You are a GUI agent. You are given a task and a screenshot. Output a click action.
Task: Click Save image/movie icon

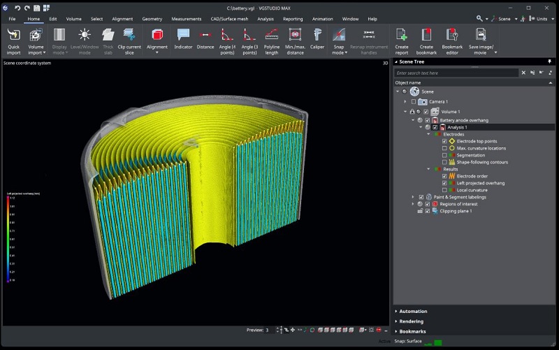(481, 35)
